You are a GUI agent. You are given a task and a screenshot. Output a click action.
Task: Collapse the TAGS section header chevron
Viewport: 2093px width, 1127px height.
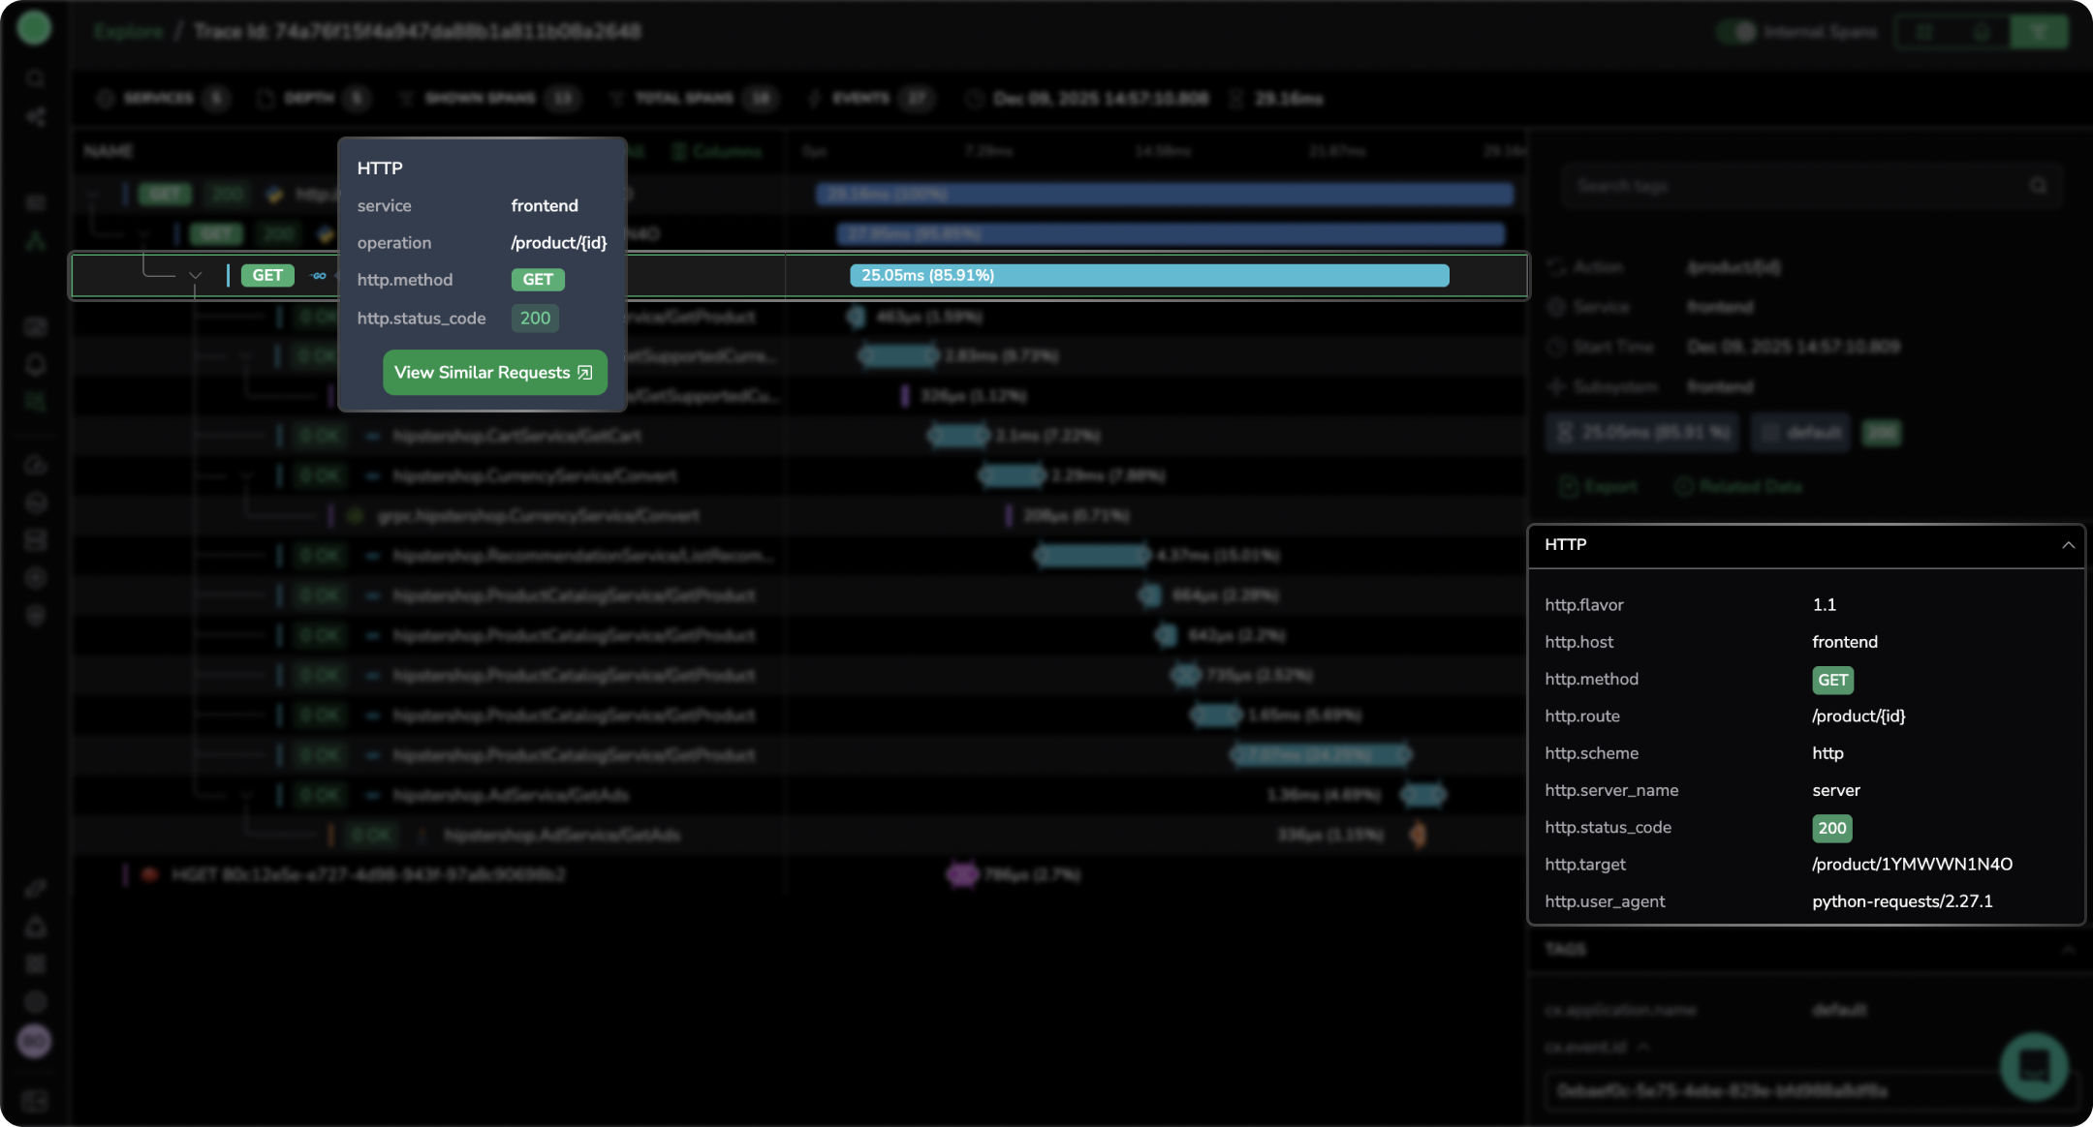[x=2068, y=950]
